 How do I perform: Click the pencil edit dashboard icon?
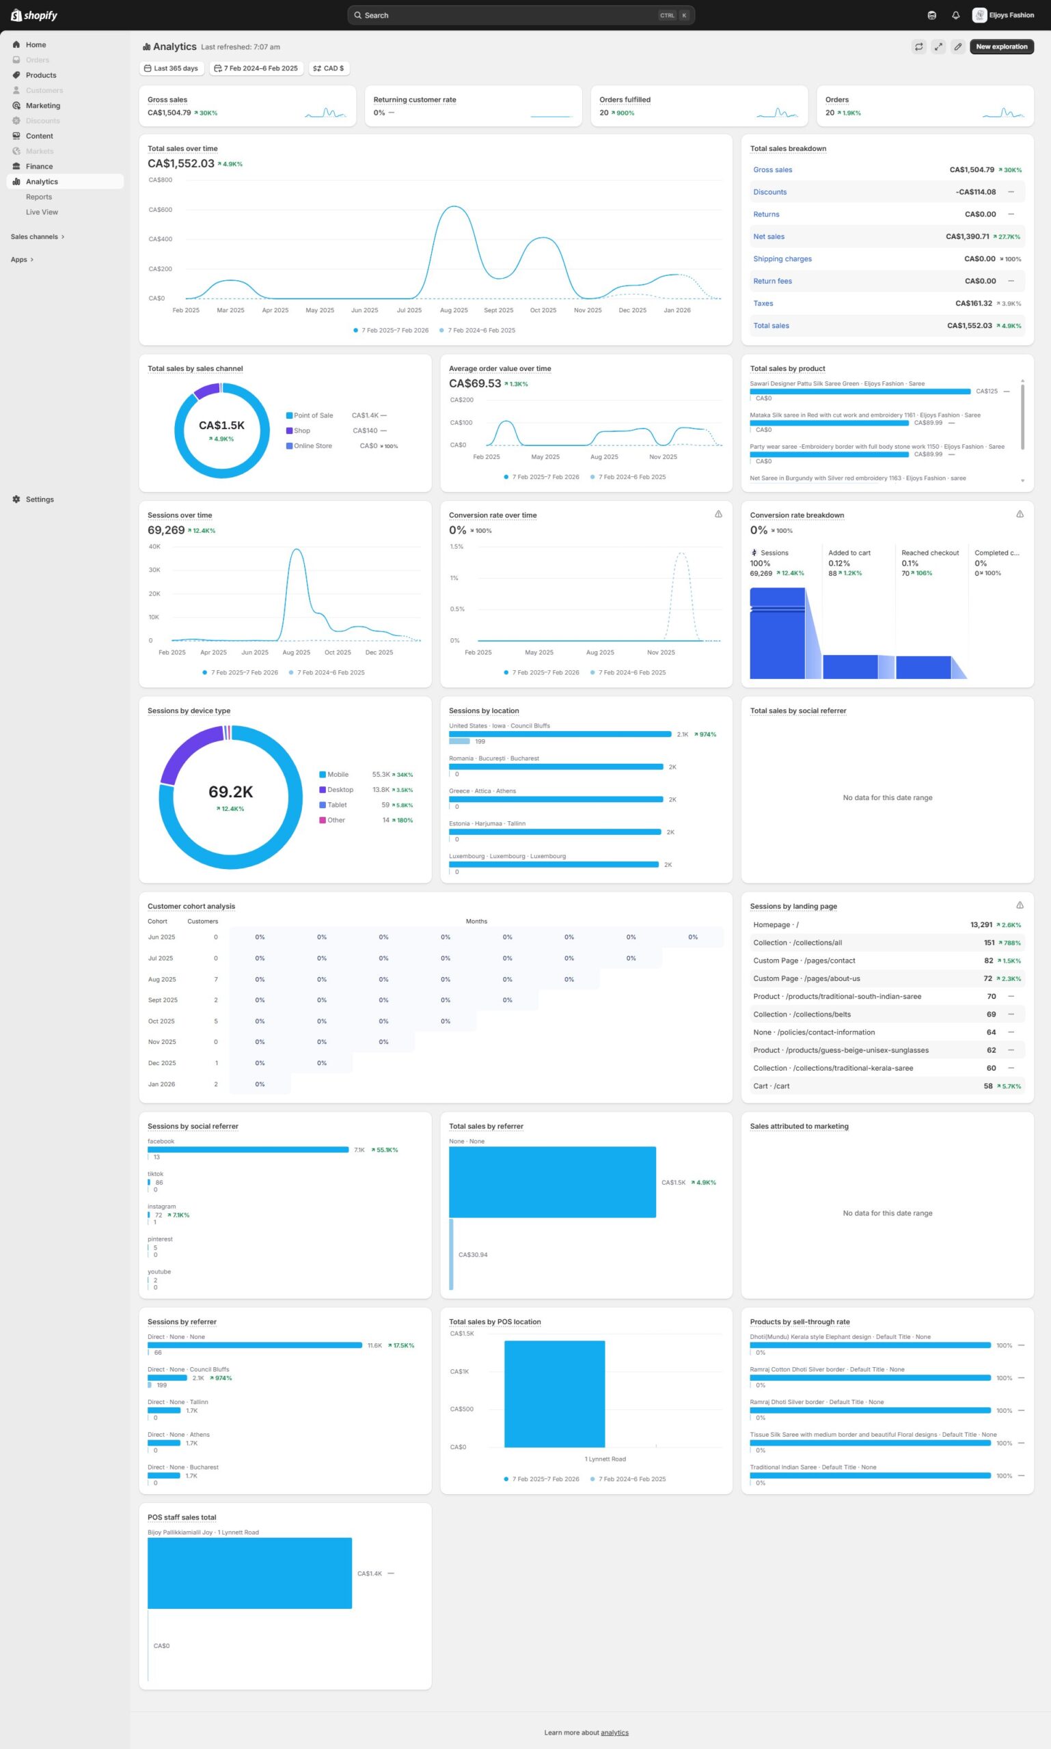pyautogui.click(x=957, y=46)
